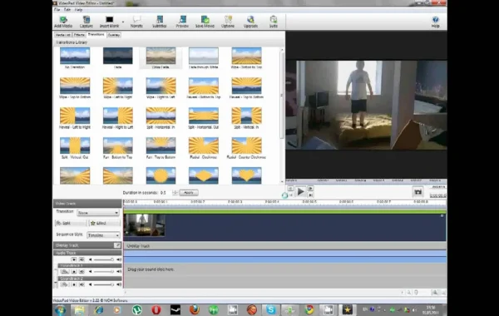499x316 pixels.
Task: Open the Capture tool
Action: pos(86,22)
